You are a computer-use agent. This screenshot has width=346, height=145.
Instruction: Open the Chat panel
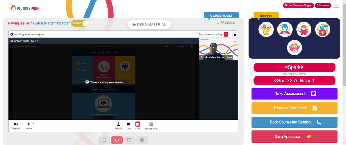[128, 126]
